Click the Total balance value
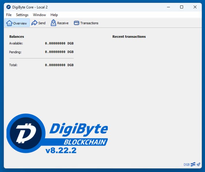The height and width of the screenshot is (172, 205). [x=59, y=65]
